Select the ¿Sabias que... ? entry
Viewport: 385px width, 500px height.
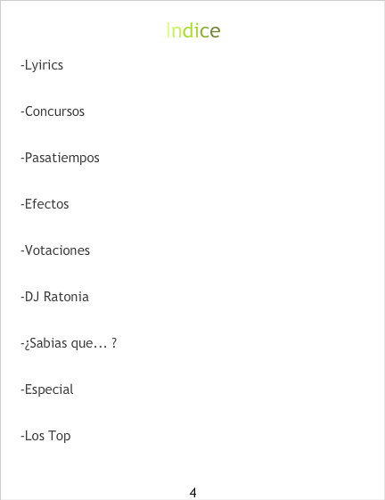point(69,343)
